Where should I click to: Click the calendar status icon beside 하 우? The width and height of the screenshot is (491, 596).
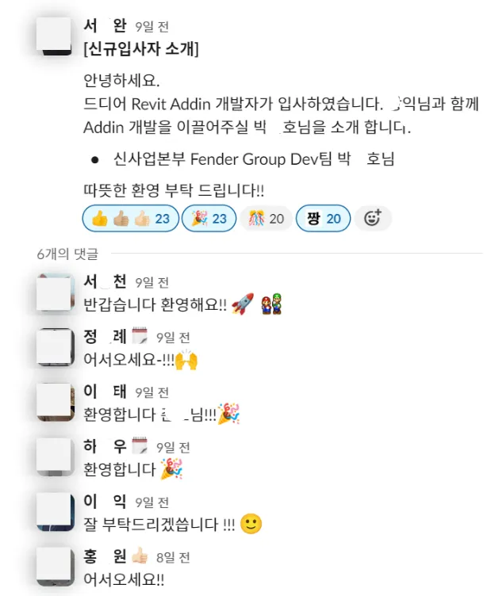[x=140, y=446]
